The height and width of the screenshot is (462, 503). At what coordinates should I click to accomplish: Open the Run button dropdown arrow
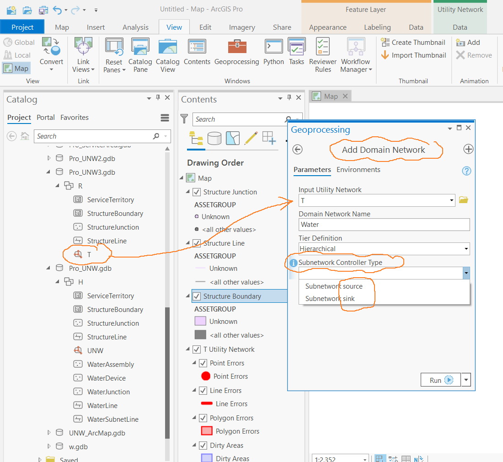click(466, 380)
